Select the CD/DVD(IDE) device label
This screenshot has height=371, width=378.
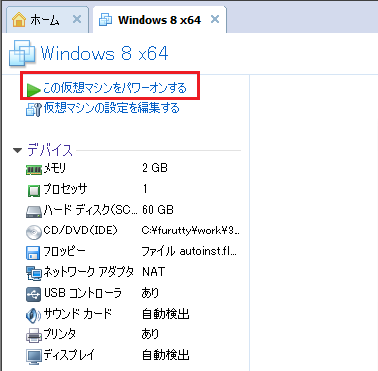pos(80,231)
